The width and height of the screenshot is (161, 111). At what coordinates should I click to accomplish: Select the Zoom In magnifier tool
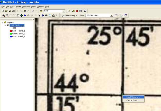tap(4, 15)
